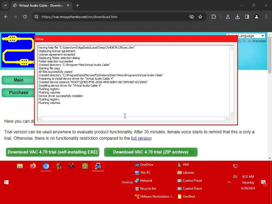Viewport: 272px width, 204px height.
Task: Open Recycle Bin in Desktop toolbar
Action: pyautogui.click(x=146, y=189)
